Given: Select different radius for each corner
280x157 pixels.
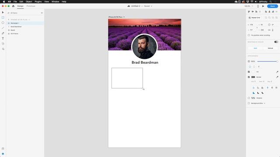Looking at the screenshot, I should (254, 67).
